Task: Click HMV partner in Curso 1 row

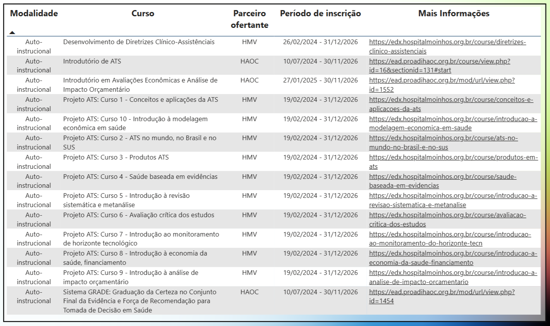Action: [249, 100]
